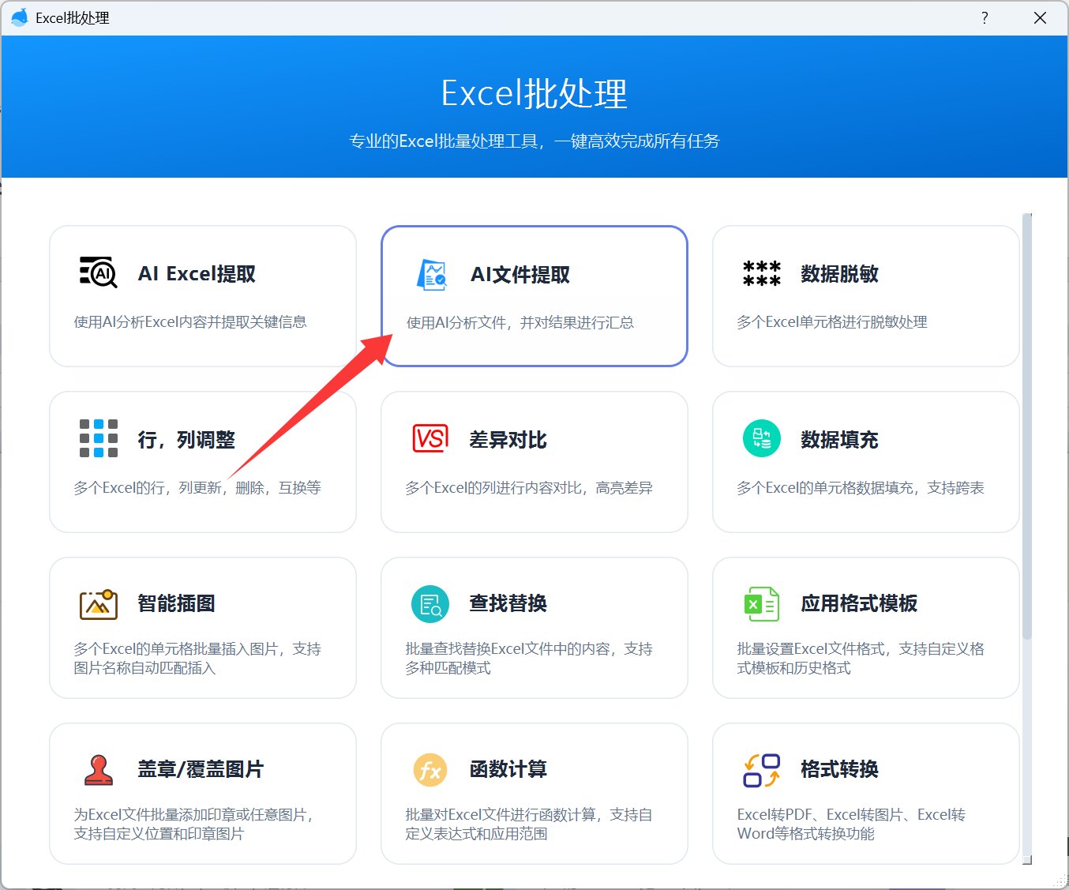Screen dimensions: 1069x890
Task: Open the 差异对比 title
Action: tap(508, 439)
